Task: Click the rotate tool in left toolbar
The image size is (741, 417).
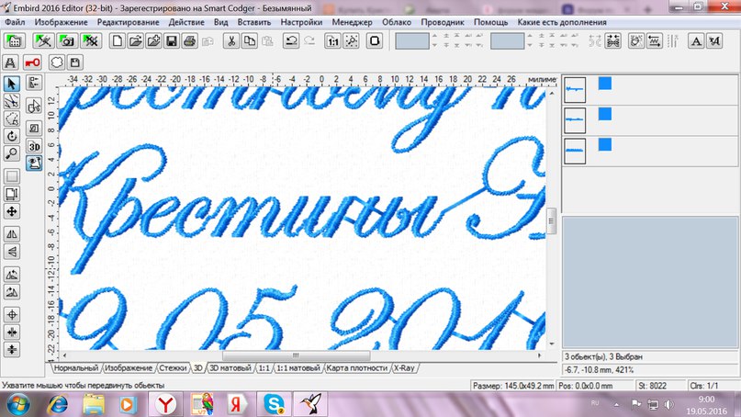Action: [x=12, y=135]
